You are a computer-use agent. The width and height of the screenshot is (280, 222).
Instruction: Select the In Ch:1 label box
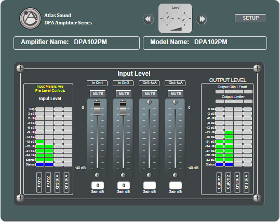(x=97, y=83)
